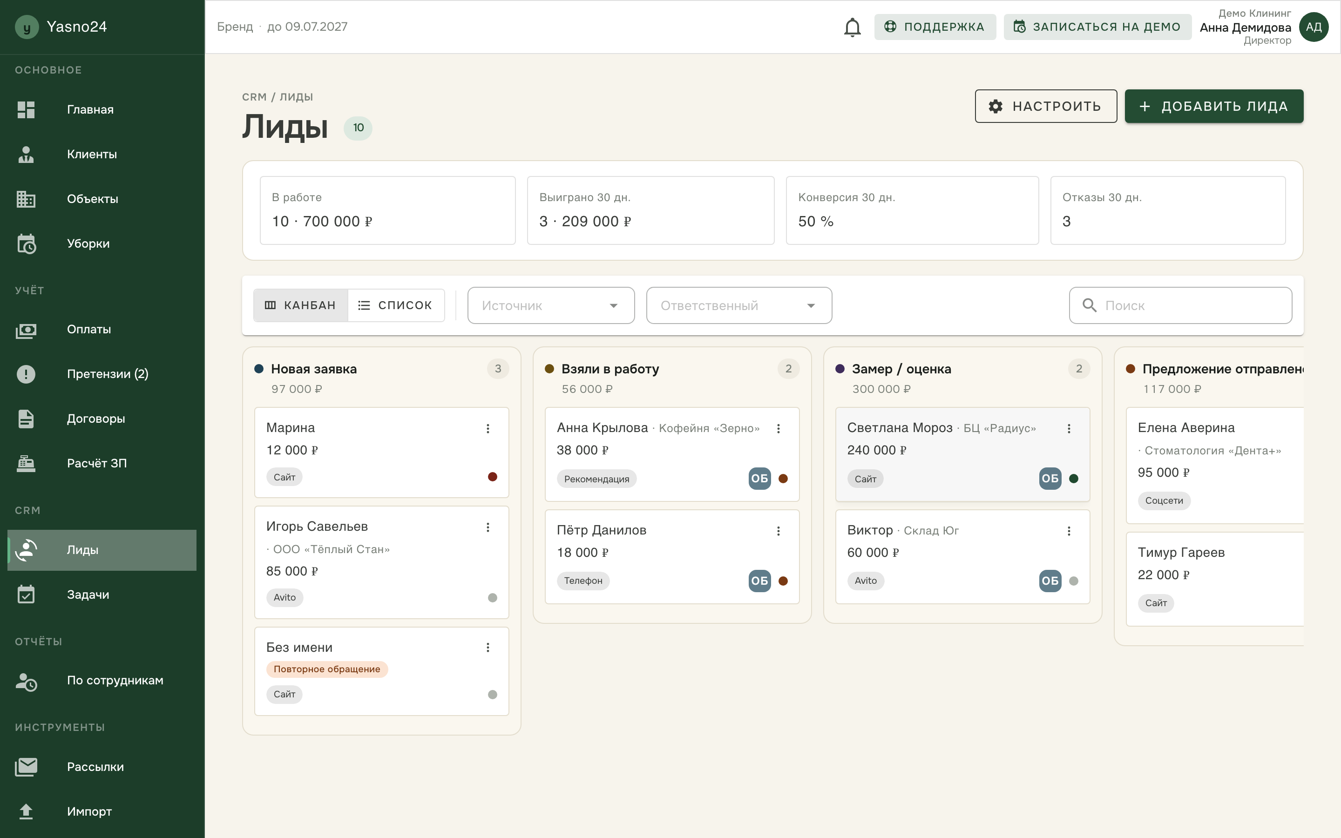Click red status dot on Марина card
1341x838 pixels.
(492, 477)
